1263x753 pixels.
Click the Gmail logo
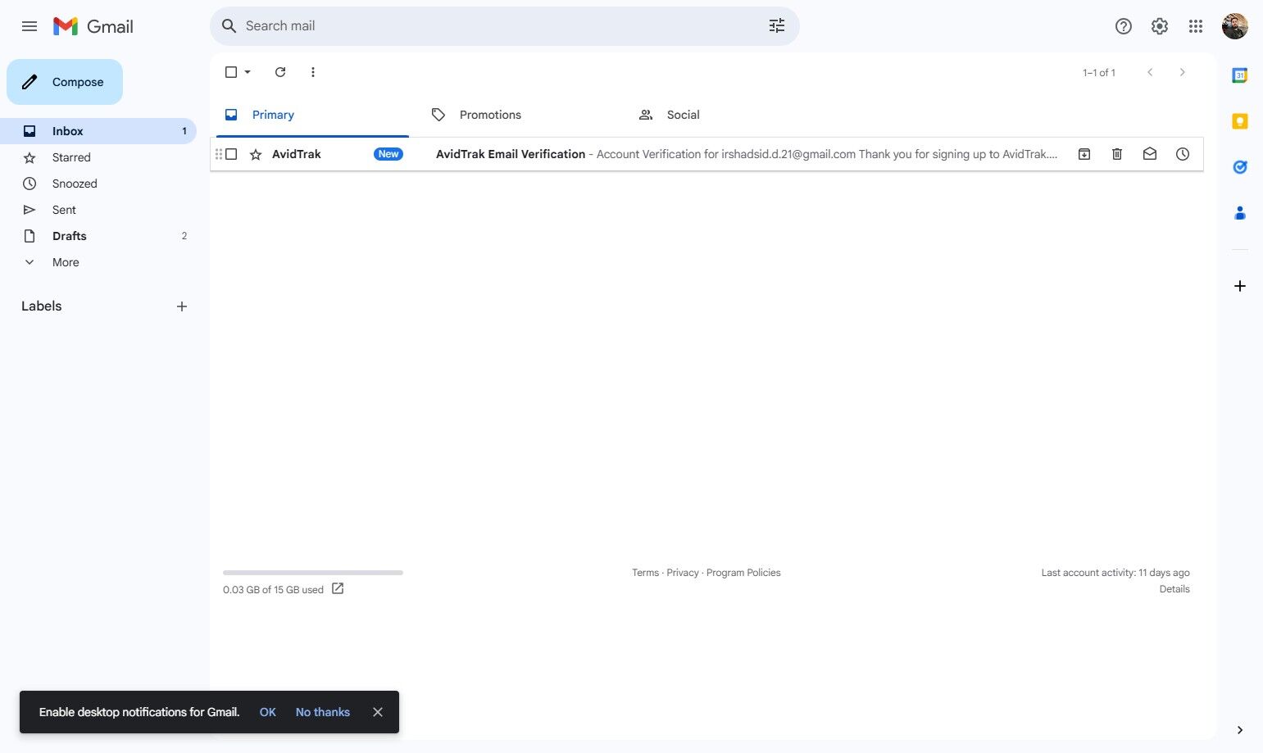click(93, 26)
